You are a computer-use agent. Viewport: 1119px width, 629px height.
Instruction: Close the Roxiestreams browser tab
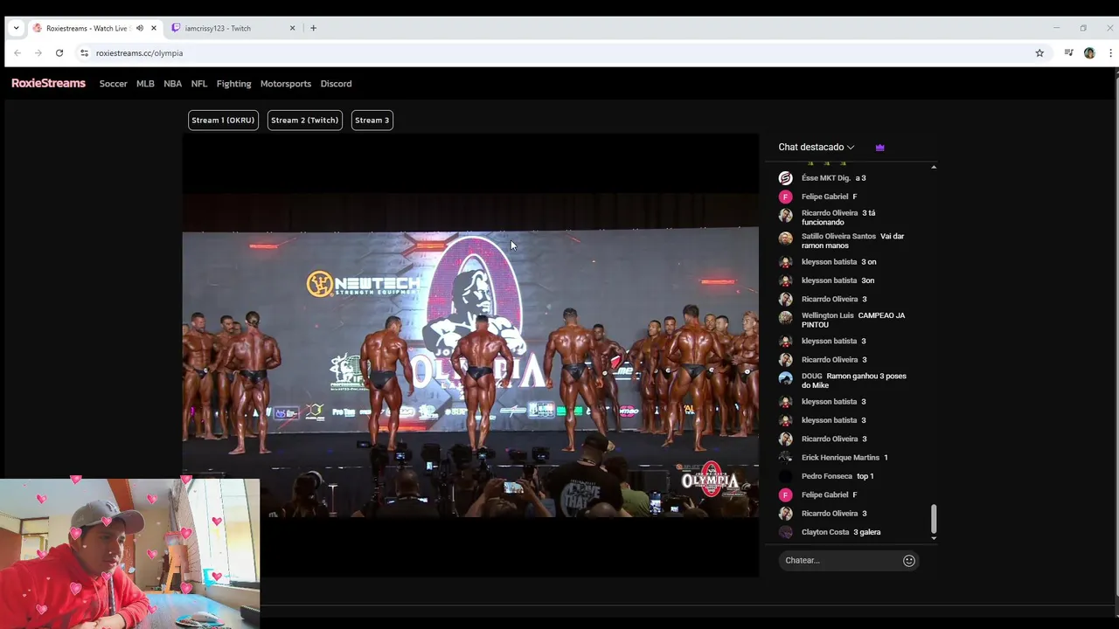point(154,28)
